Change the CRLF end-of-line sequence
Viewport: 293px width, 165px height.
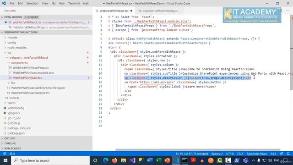coord(240,154)
